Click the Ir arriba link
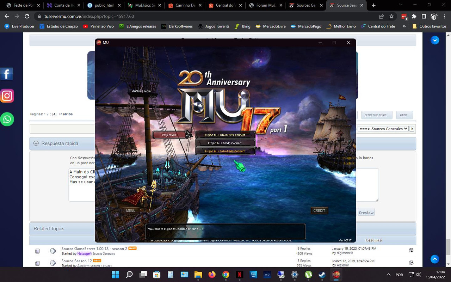 point(66,114)
